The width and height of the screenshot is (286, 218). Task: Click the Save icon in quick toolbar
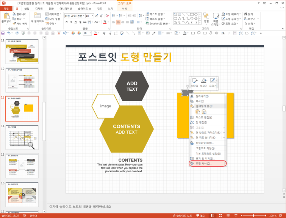pos(3,33)
